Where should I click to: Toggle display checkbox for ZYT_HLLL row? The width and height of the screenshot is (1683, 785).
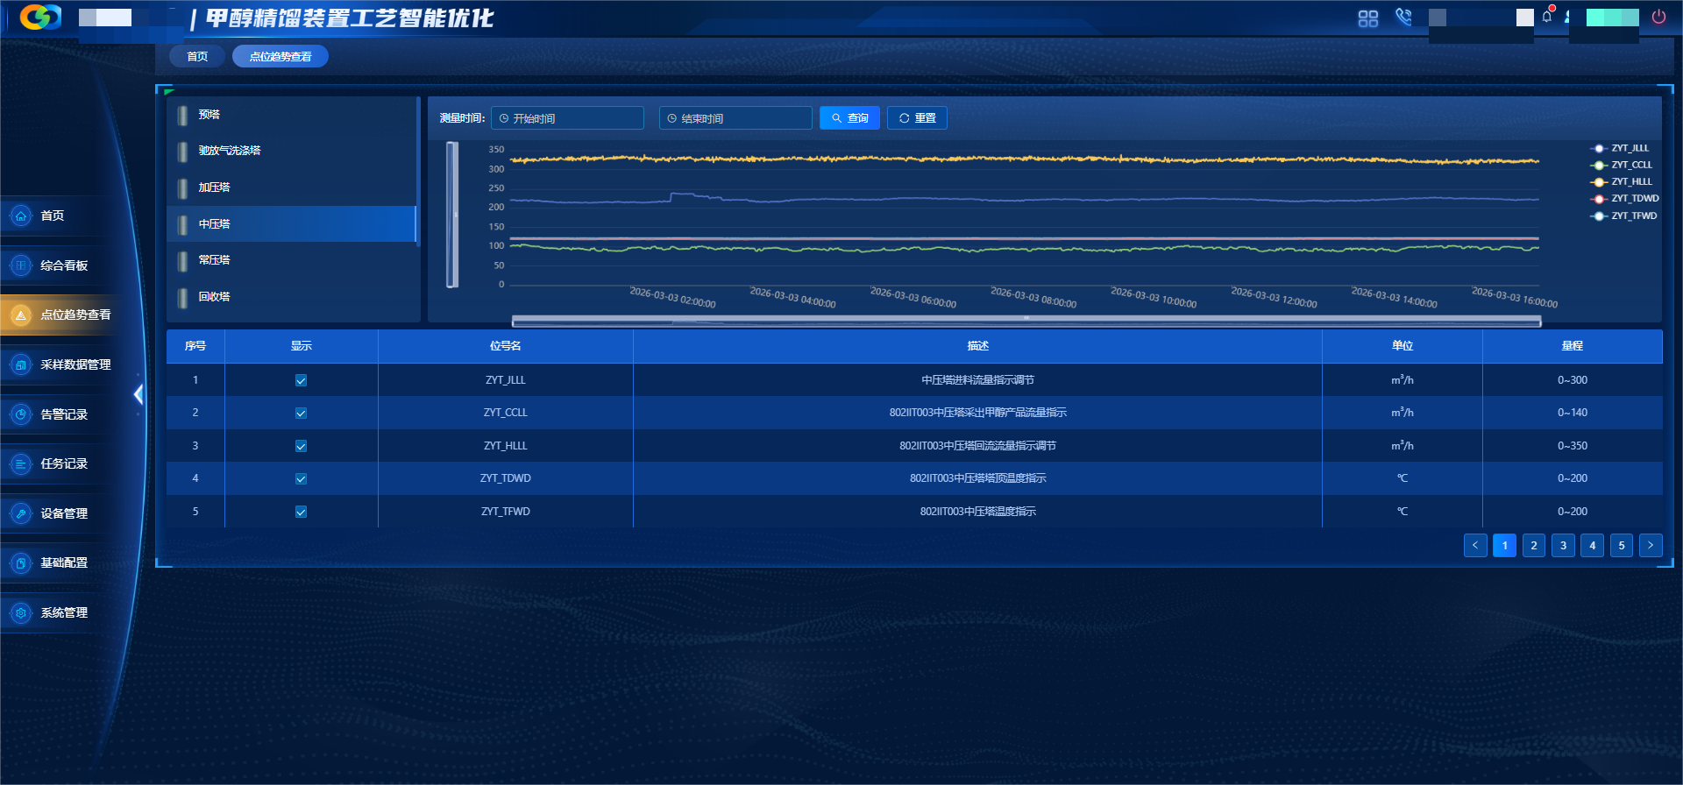(x=301, y=446)
